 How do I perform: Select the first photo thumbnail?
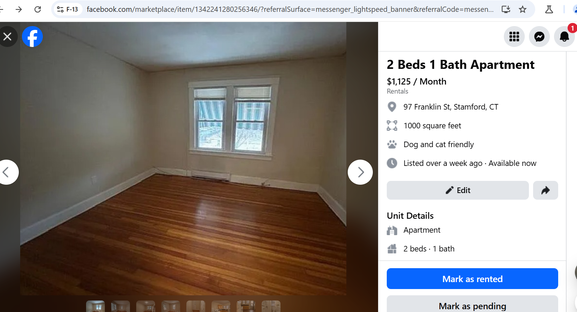95,306
